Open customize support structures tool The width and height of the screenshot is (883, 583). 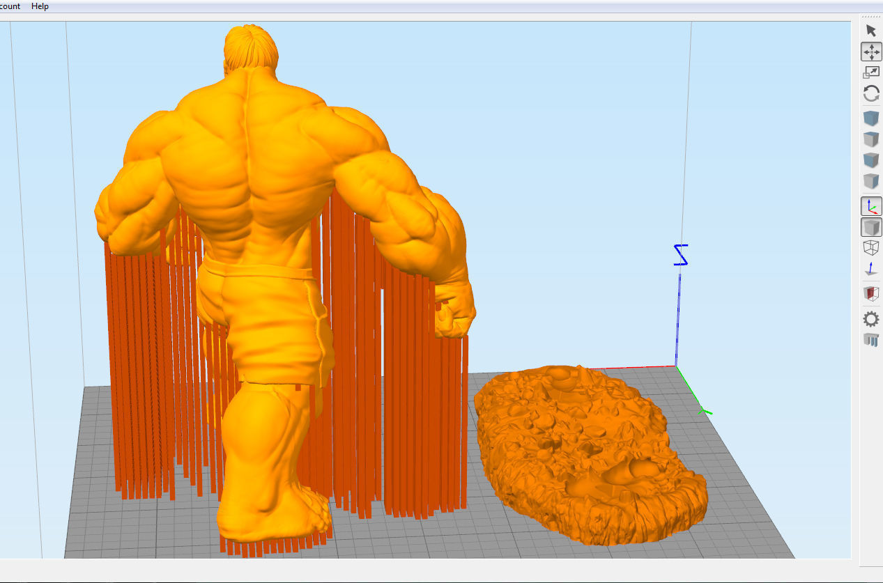(871, 340)
